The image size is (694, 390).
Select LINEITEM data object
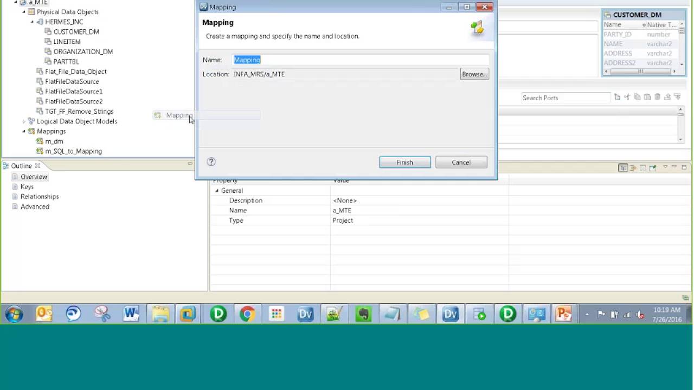pos(67,42)
